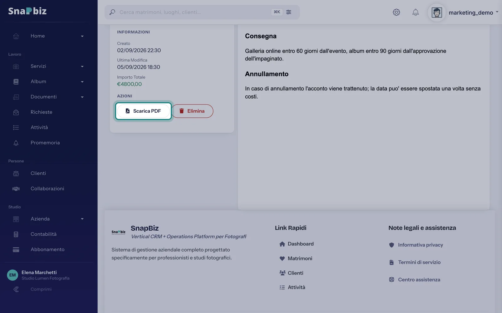Viewport: 502px width, 313px height.
Task: Click the Richieste inbox icon in sidebar
Action: coord(16,112)
